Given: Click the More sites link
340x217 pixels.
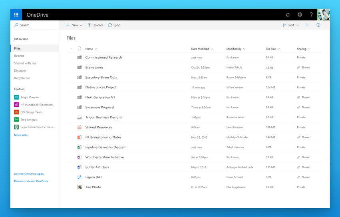Looking at the screenshot, I should (x=21, y=135).
